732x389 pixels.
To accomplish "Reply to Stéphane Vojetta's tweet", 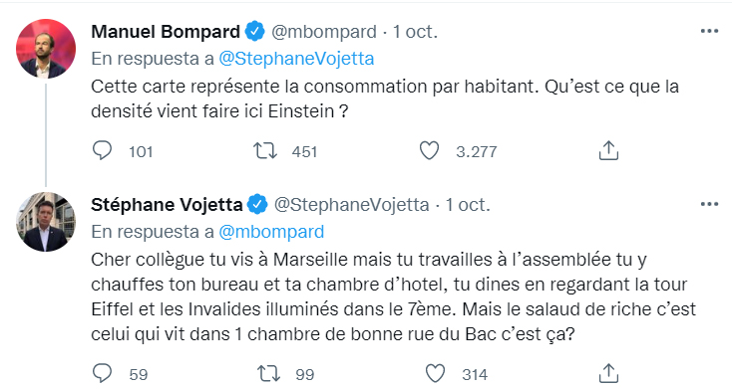I will (102, 374).
